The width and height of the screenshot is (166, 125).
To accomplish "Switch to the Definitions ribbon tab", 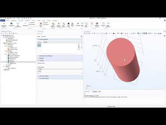I will click(14, 20).
